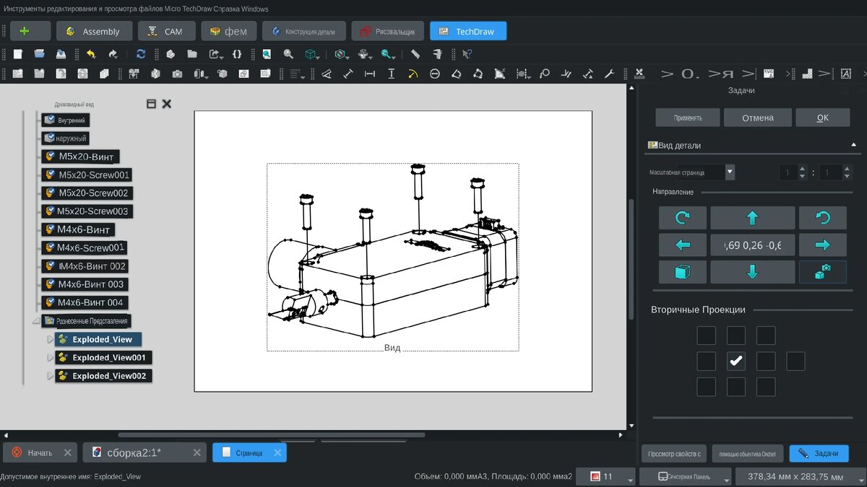
Task: Click the cyan up arrow direction button
Action: [752, 218]
